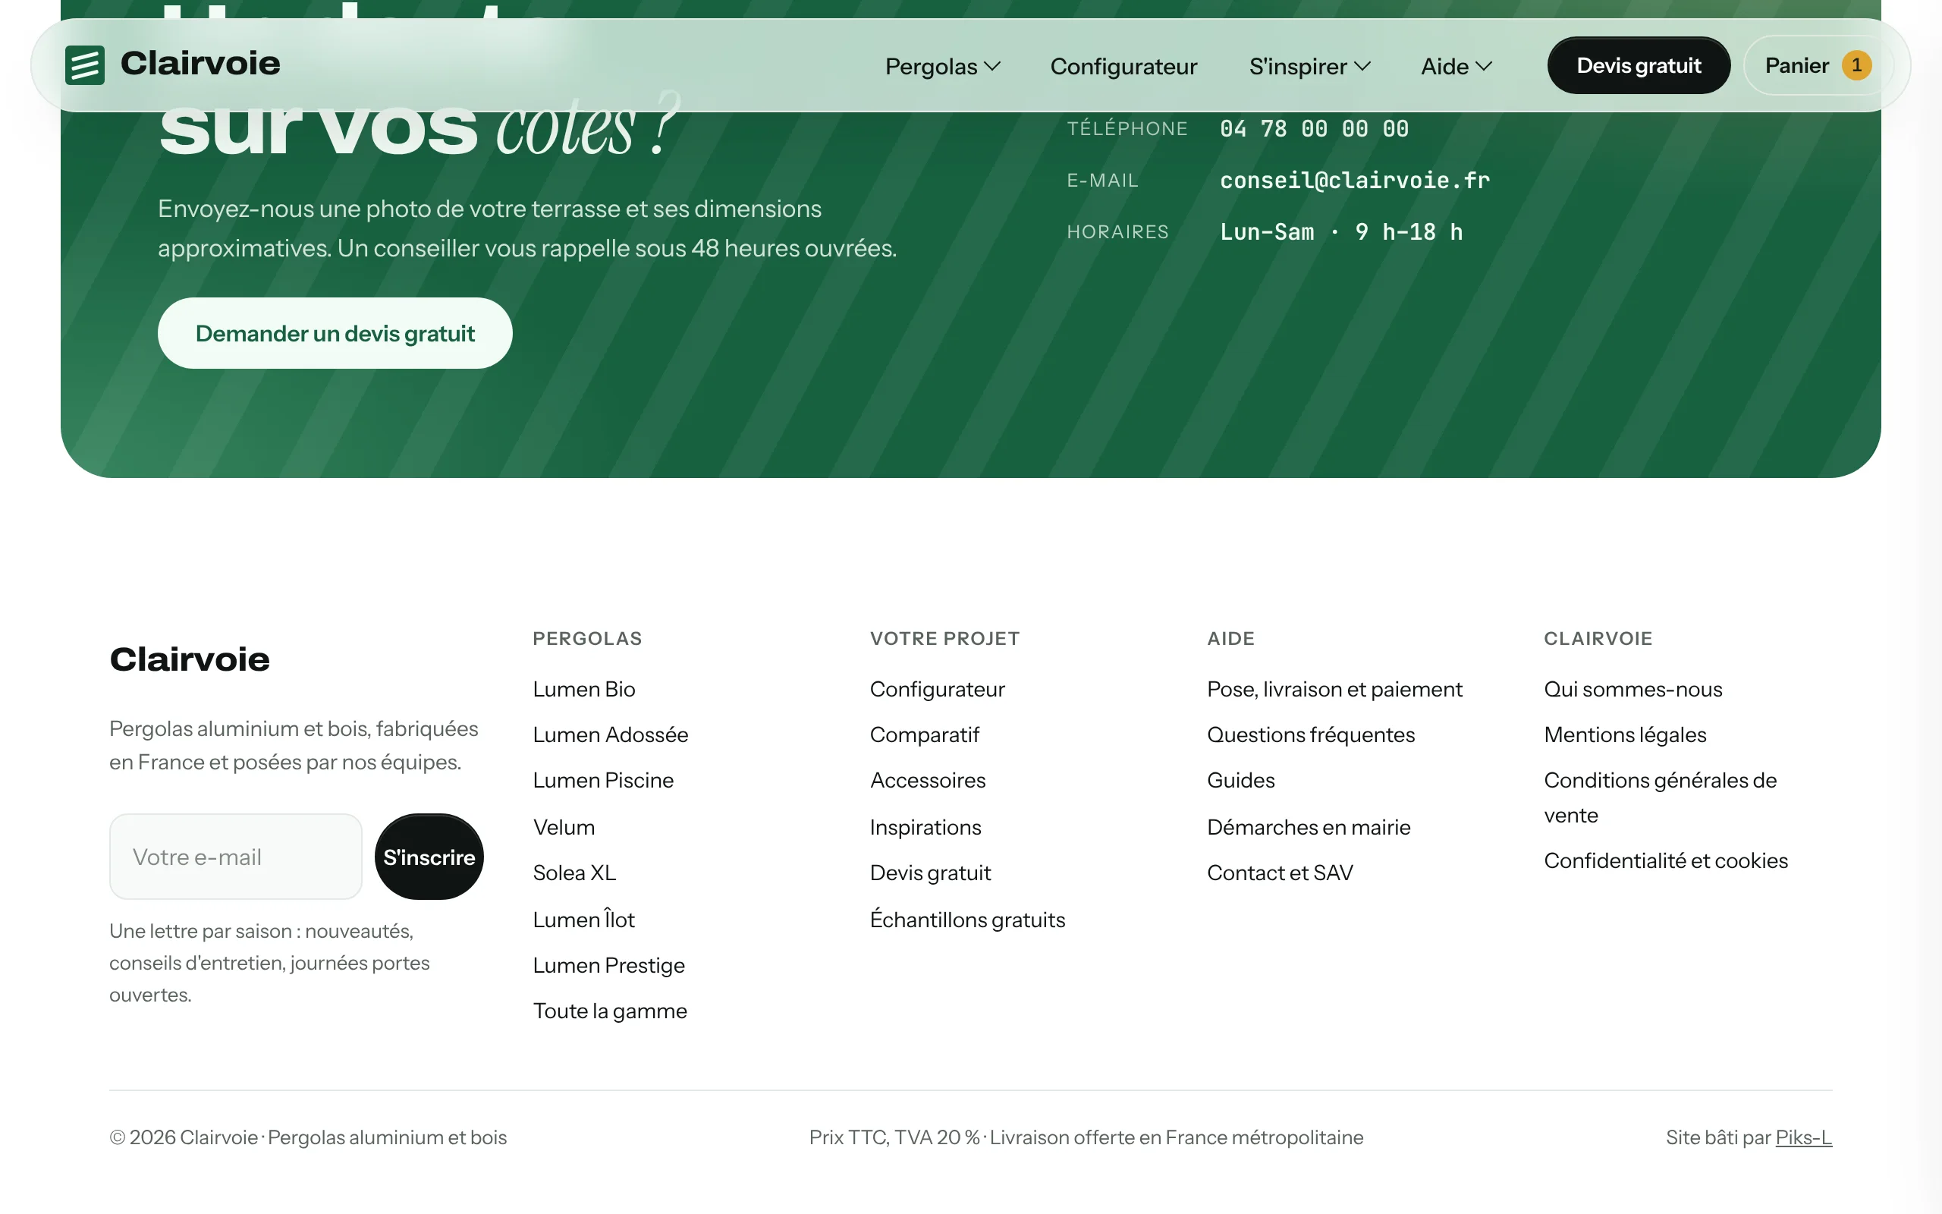Screen dimensions: 1942x1214
Task: Open Lumen Bio footer link
Action: coord(584,689)
